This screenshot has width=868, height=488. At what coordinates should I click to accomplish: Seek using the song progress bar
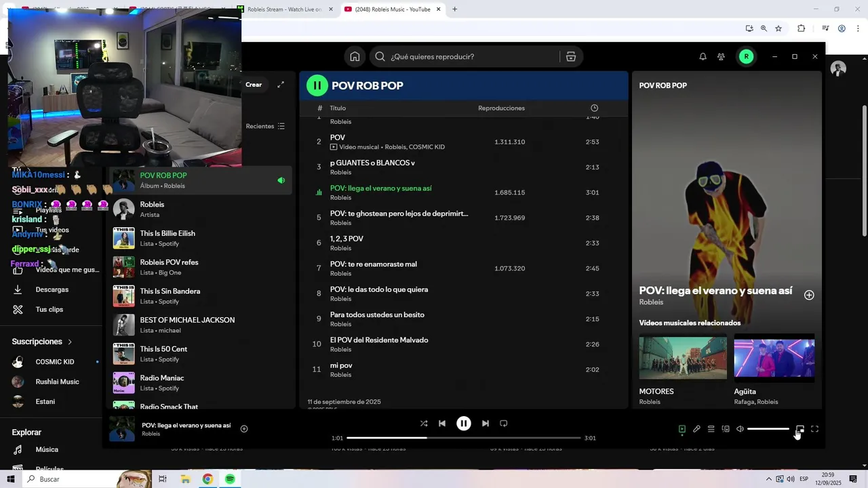coord(464,438)
